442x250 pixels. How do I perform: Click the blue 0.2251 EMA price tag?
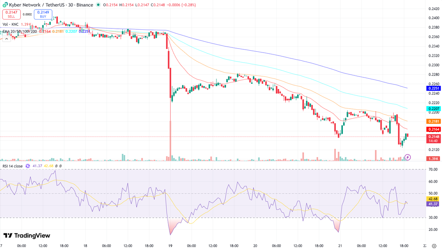click(x=432, y=89)
